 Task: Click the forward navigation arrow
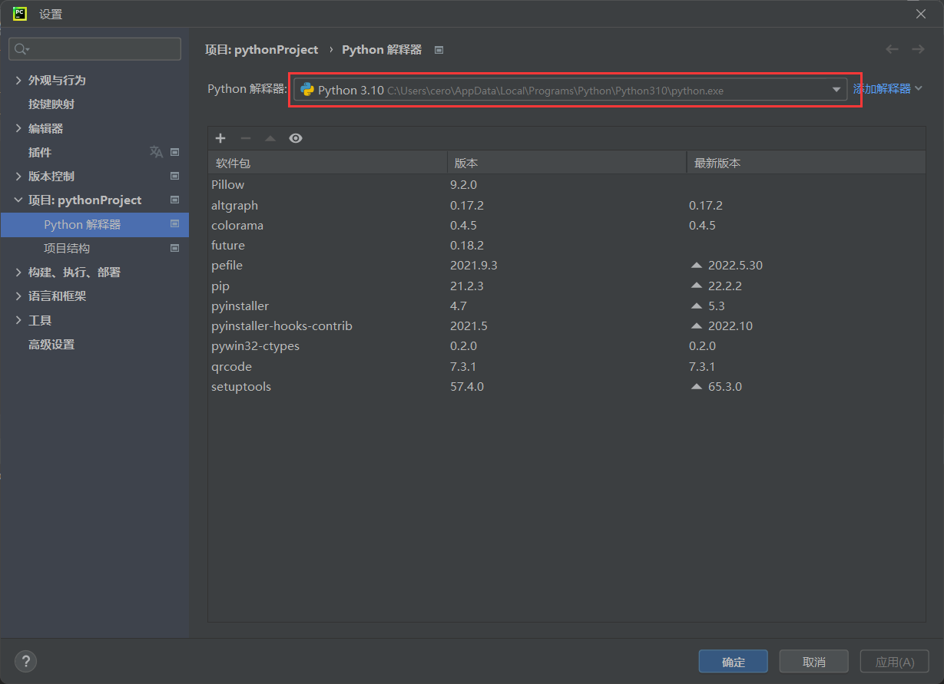click(x=918, y=49)
